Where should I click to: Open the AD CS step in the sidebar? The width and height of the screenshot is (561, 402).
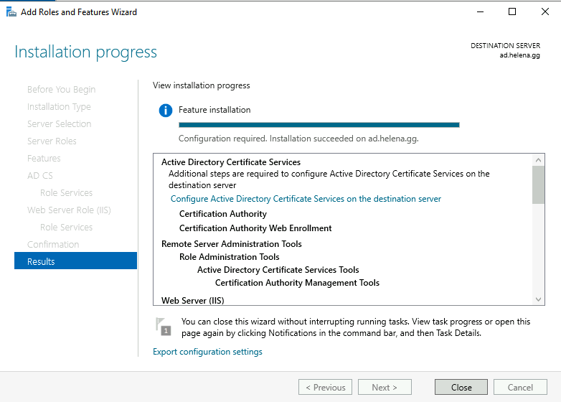[40, 176]
